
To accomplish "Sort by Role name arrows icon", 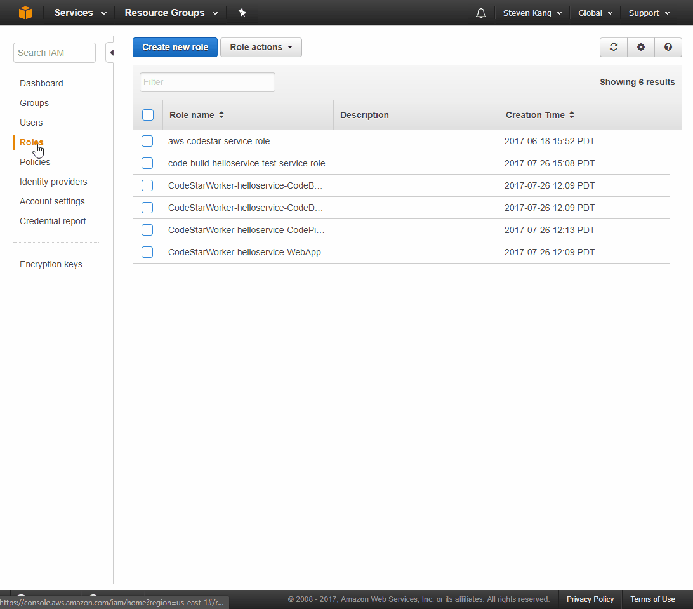I will click(x=221, y=115).
